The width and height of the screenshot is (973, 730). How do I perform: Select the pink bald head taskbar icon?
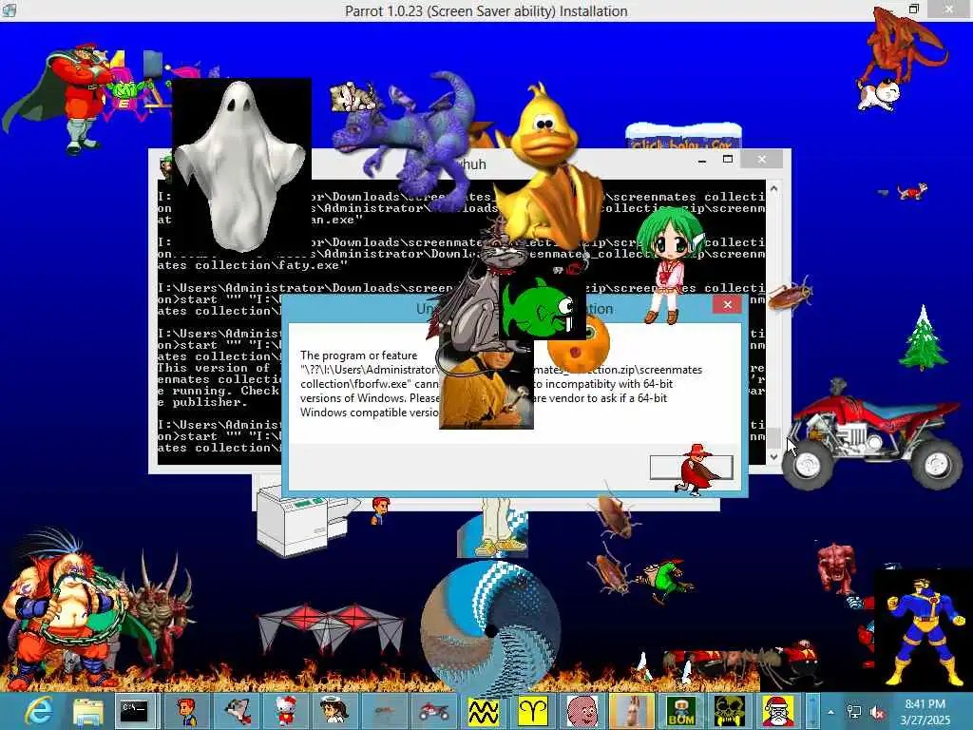click(x=582, y=711)
